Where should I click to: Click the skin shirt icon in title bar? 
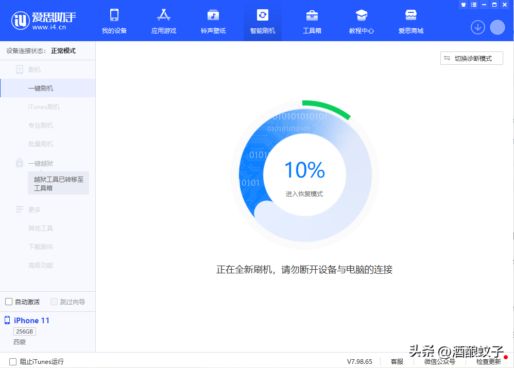[x=463, y=5]
